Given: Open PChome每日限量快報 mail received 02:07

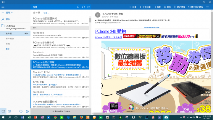Looking at the screenshot, I should [60, 21].
